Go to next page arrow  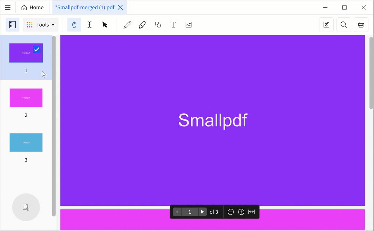(x=203, y=212)
